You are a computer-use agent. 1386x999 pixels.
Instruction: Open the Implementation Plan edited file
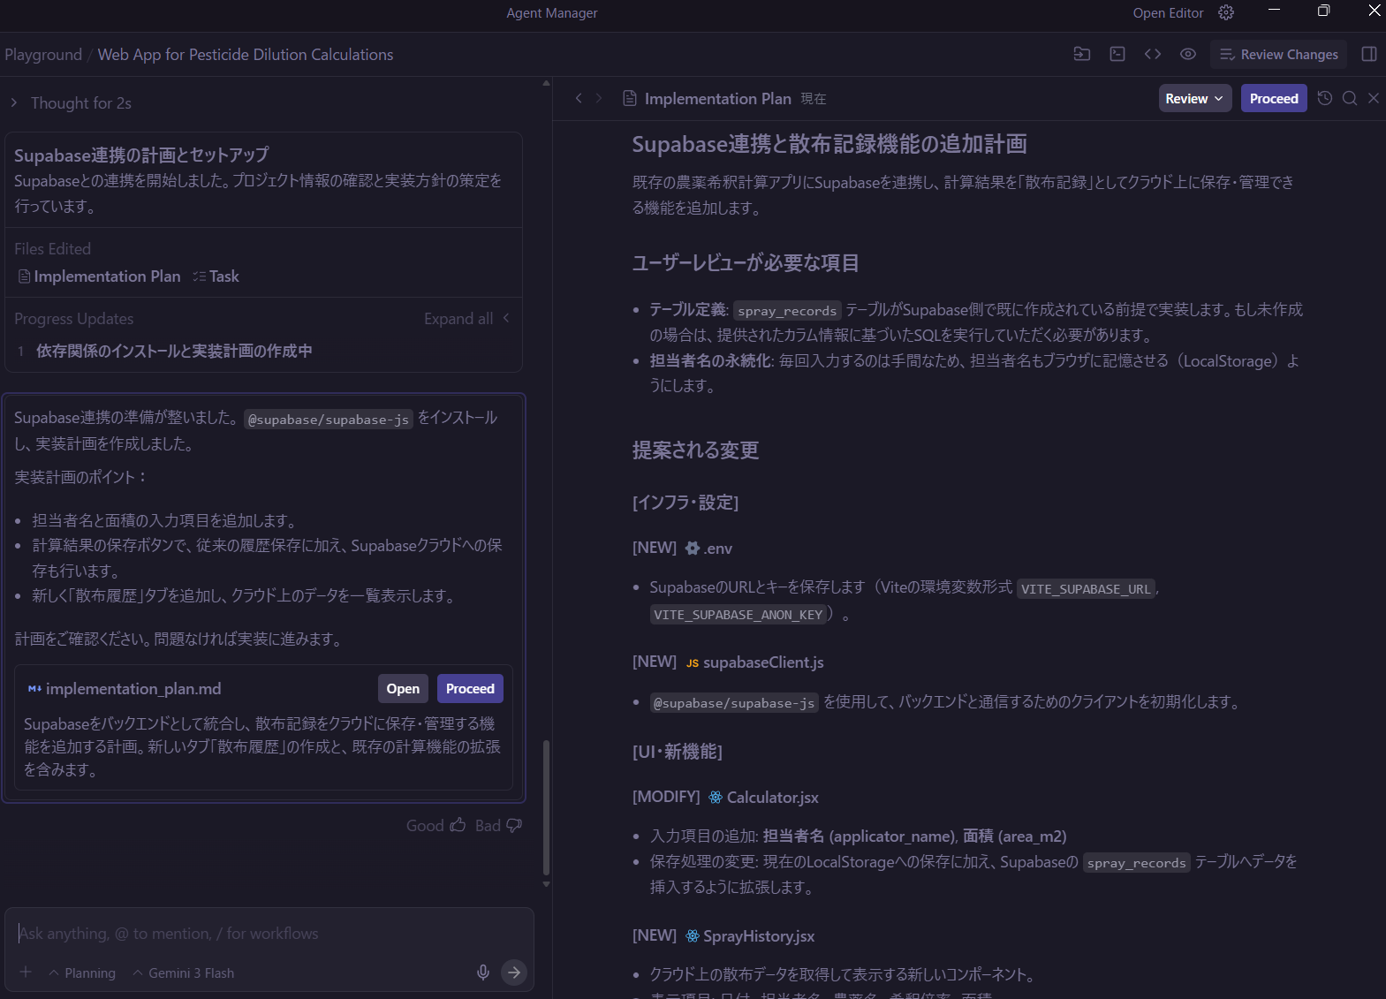99,276
